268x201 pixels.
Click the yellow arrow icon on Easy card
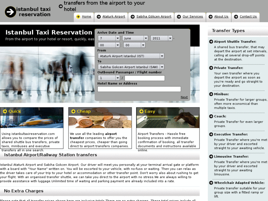(141, 111)
